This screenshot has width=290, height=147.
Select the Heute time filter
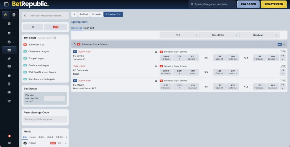click(x=33, y=137)
